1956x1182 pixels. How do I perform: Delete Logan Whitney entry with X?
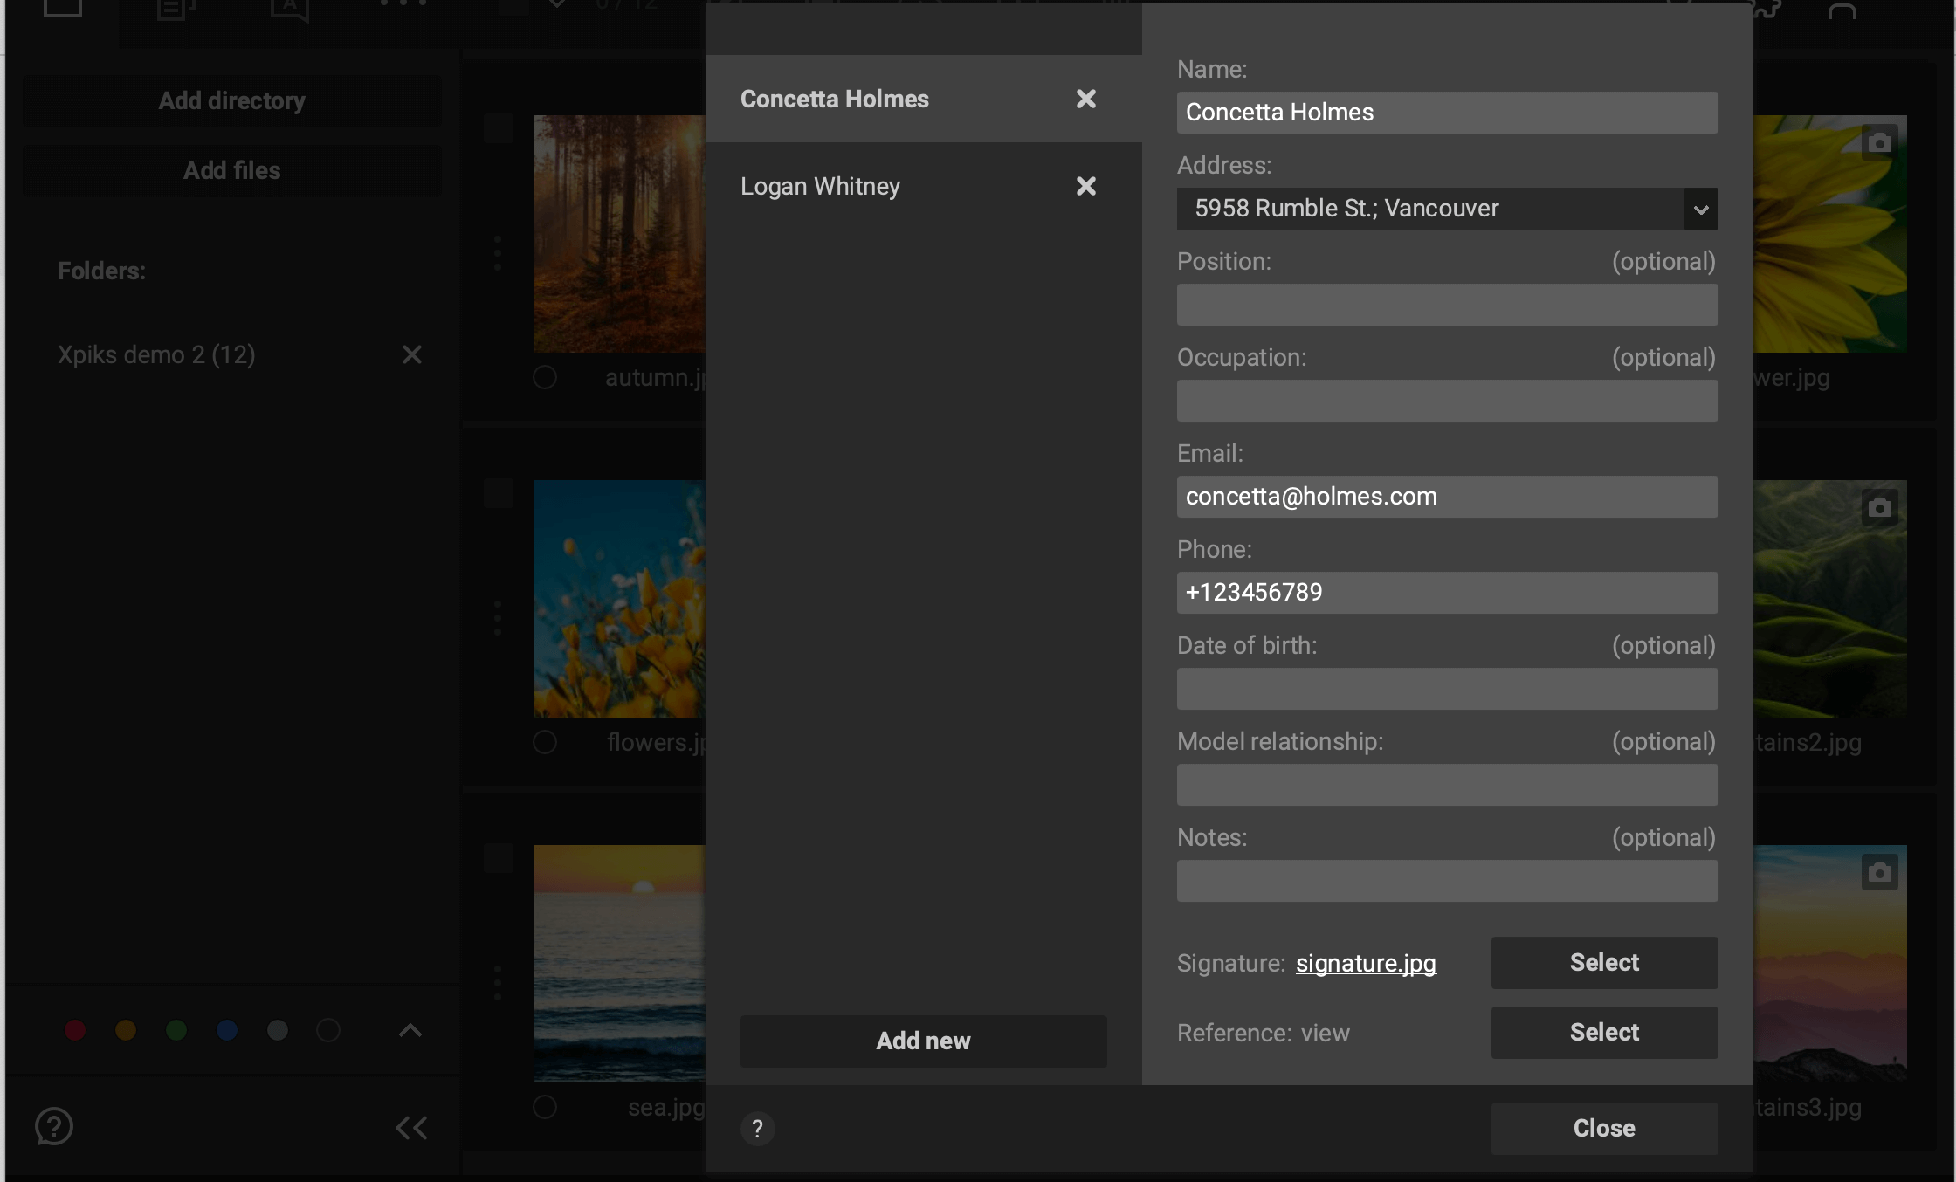coord(1085,186)
